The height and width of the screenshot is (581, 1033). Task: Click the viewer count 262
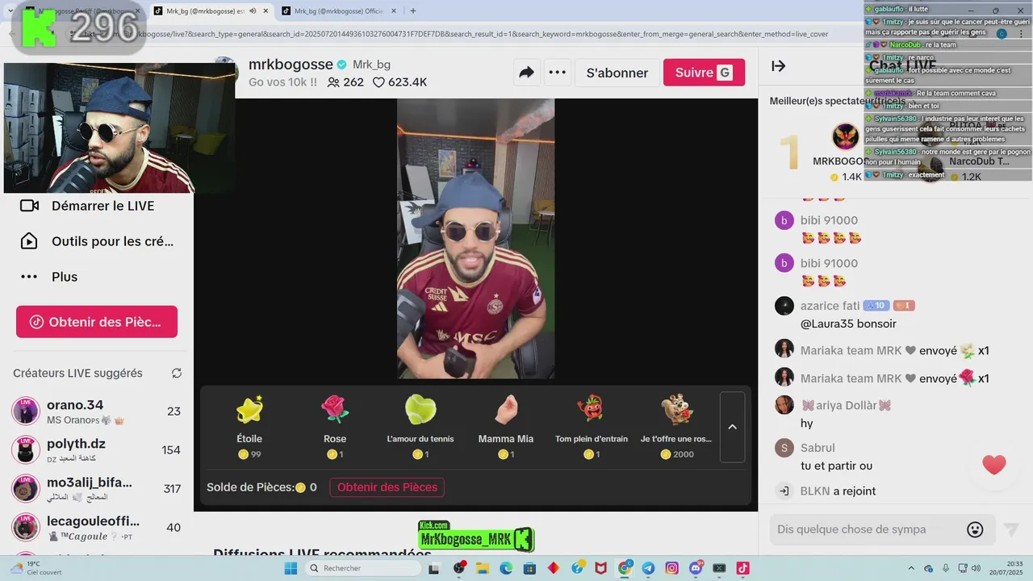(345, 82)
